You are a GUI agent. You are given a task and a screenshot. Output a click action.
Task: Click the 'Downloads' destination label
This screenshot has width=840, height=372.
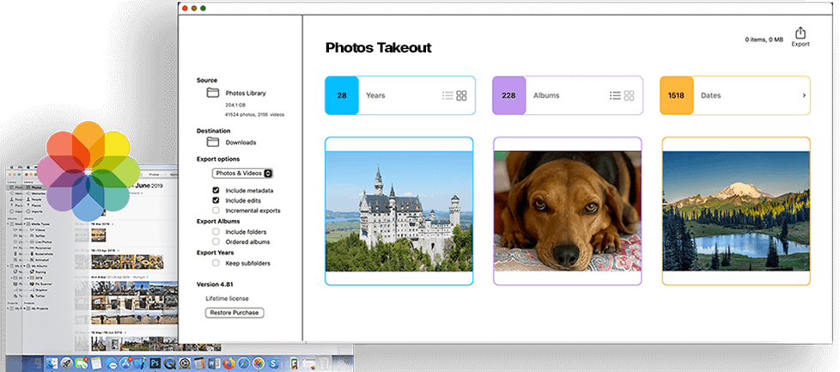(x=240, y=143)
